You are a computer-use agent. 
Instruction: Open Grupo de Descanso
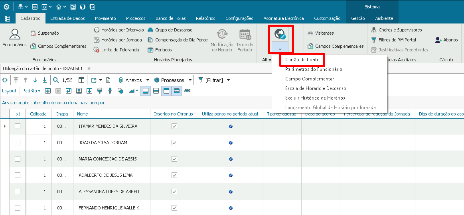tap(170, 30)
